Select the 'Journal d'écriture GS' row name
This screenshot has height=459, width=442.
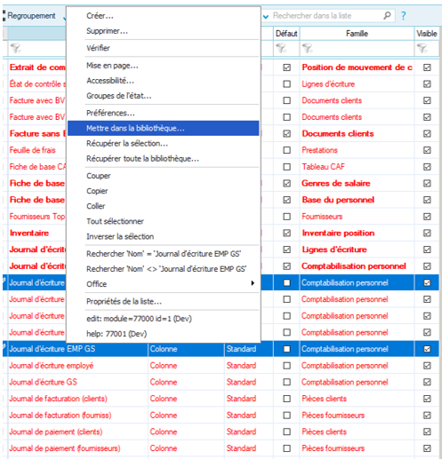pyautogui.click(x=43, y=382)
